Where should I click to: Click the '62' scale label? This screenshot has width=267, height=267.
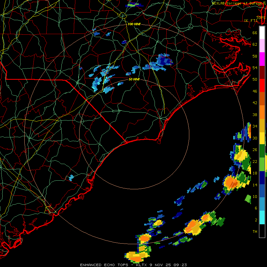tap(255, 44)
